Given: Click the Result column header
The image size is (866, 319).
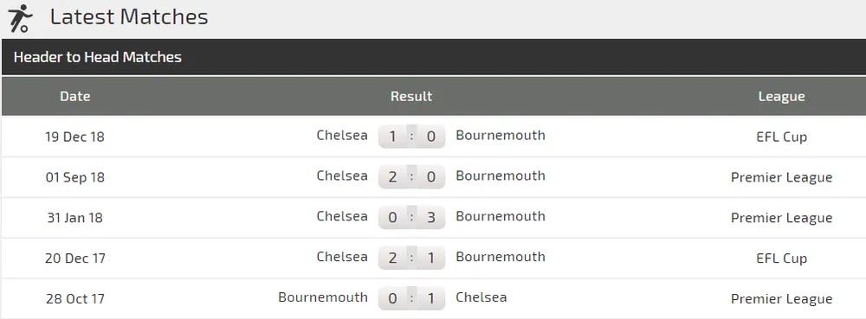Looking at the screenshot, I should (x=411, y=97).
